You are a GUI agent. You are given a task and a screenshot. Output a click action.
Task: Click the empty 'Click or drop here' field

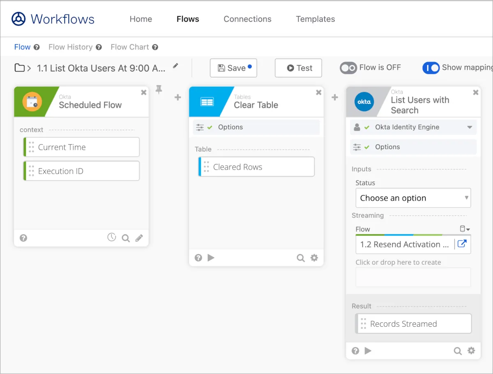tap(413, 277)
